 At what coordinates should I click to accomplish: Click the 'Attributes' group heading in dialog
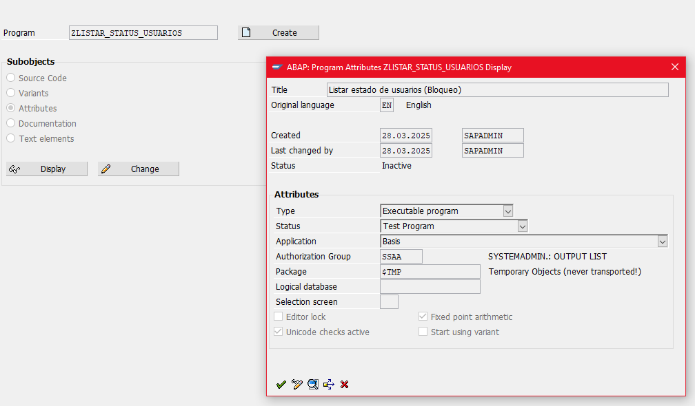pos(296,194)
